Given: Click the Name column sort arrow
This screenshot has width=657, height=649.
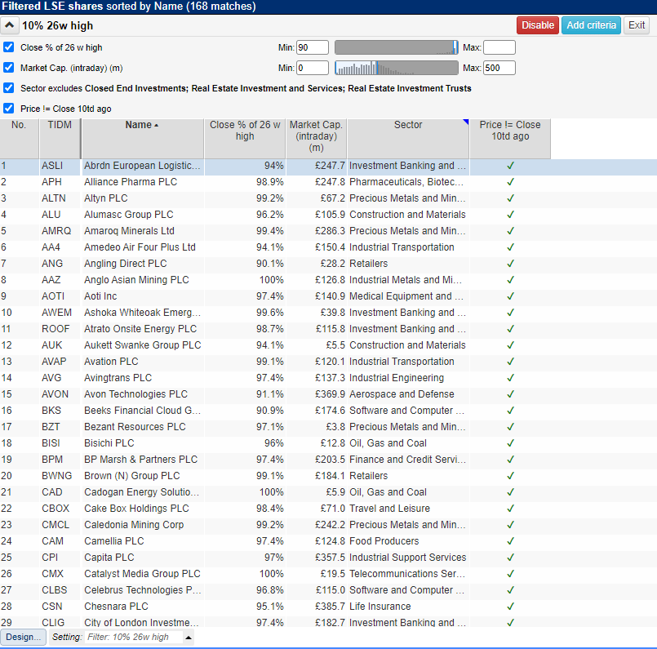Looking at the screenshot, I should (156, 126).
